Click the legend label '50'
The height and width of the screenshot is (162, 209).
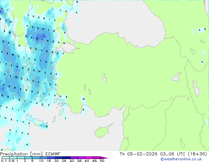(102, 161)
